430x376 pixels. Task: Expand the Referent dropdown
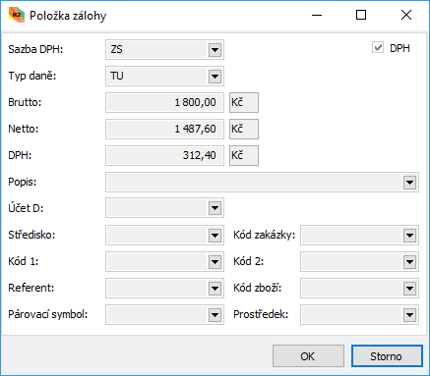tap(215, 289)
